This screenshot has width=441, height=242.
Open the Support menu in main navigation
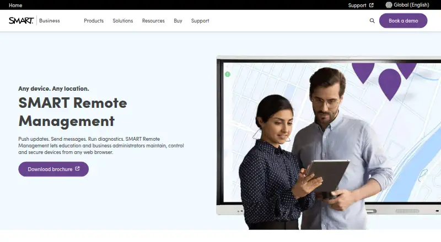(x=200, y=21)
